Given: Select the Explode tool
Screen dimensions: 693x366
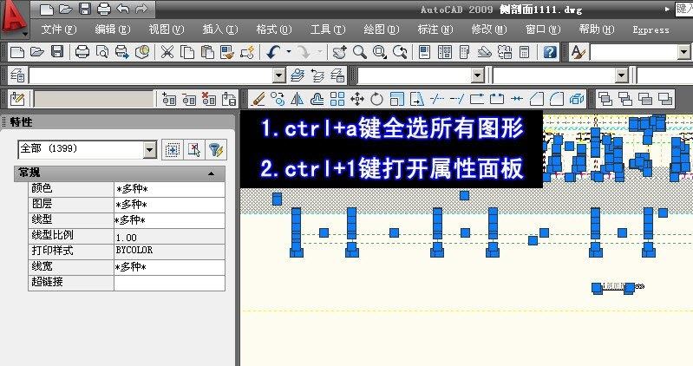Looking at the screenshot, I should 577,99.
